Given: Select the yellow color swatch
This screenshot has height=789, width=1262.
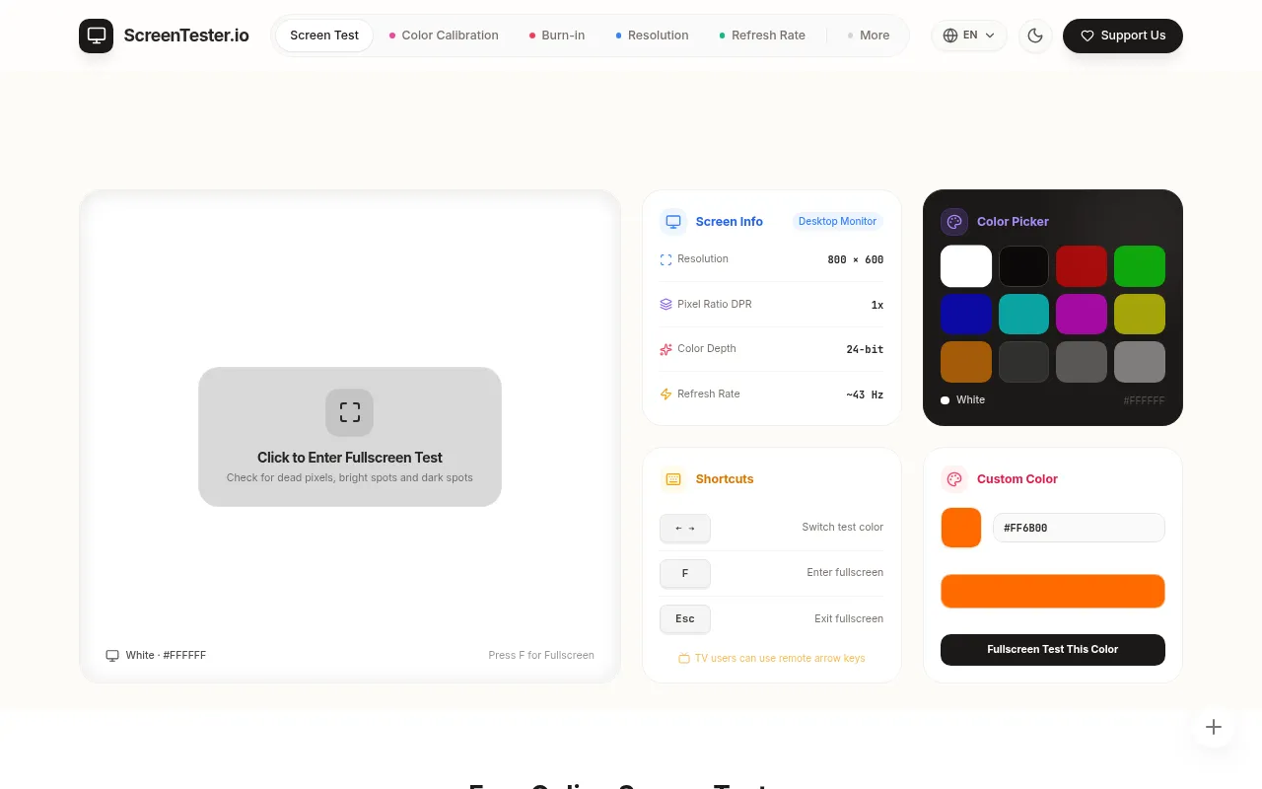Looking at the screenshot, I should coord(1140,315).
